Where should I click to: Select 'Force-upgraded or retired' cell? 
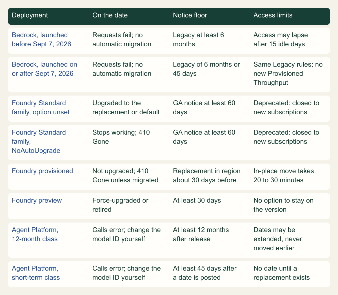[120, 205]
